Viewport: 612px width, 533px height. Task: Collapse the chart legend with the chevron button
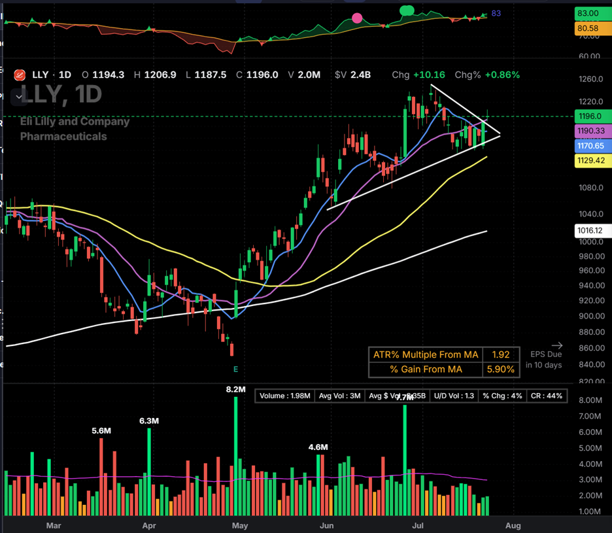pyautogui.click(x=19, y=96)
